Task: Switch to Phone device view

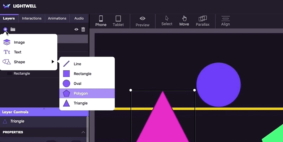Action: click(x=101, y=21)
